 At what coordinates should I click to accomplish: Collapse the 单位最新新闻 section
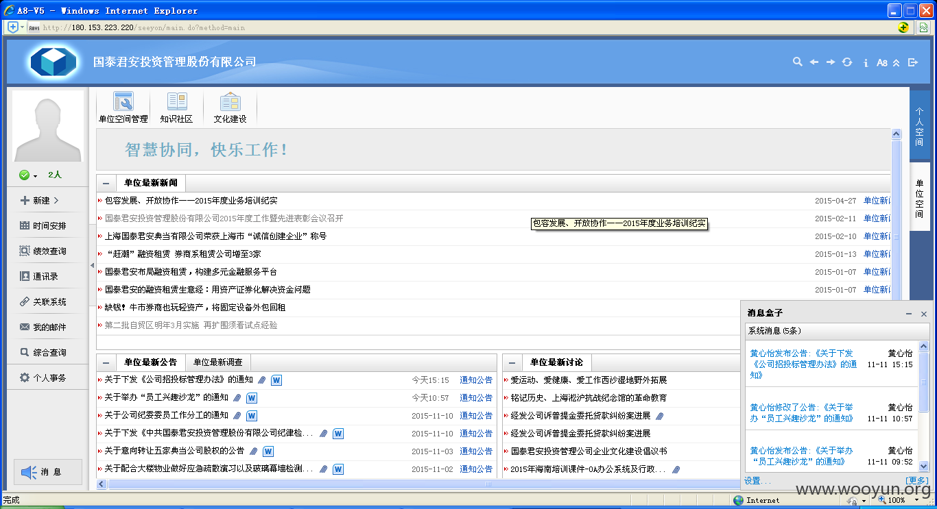[106, 184]
